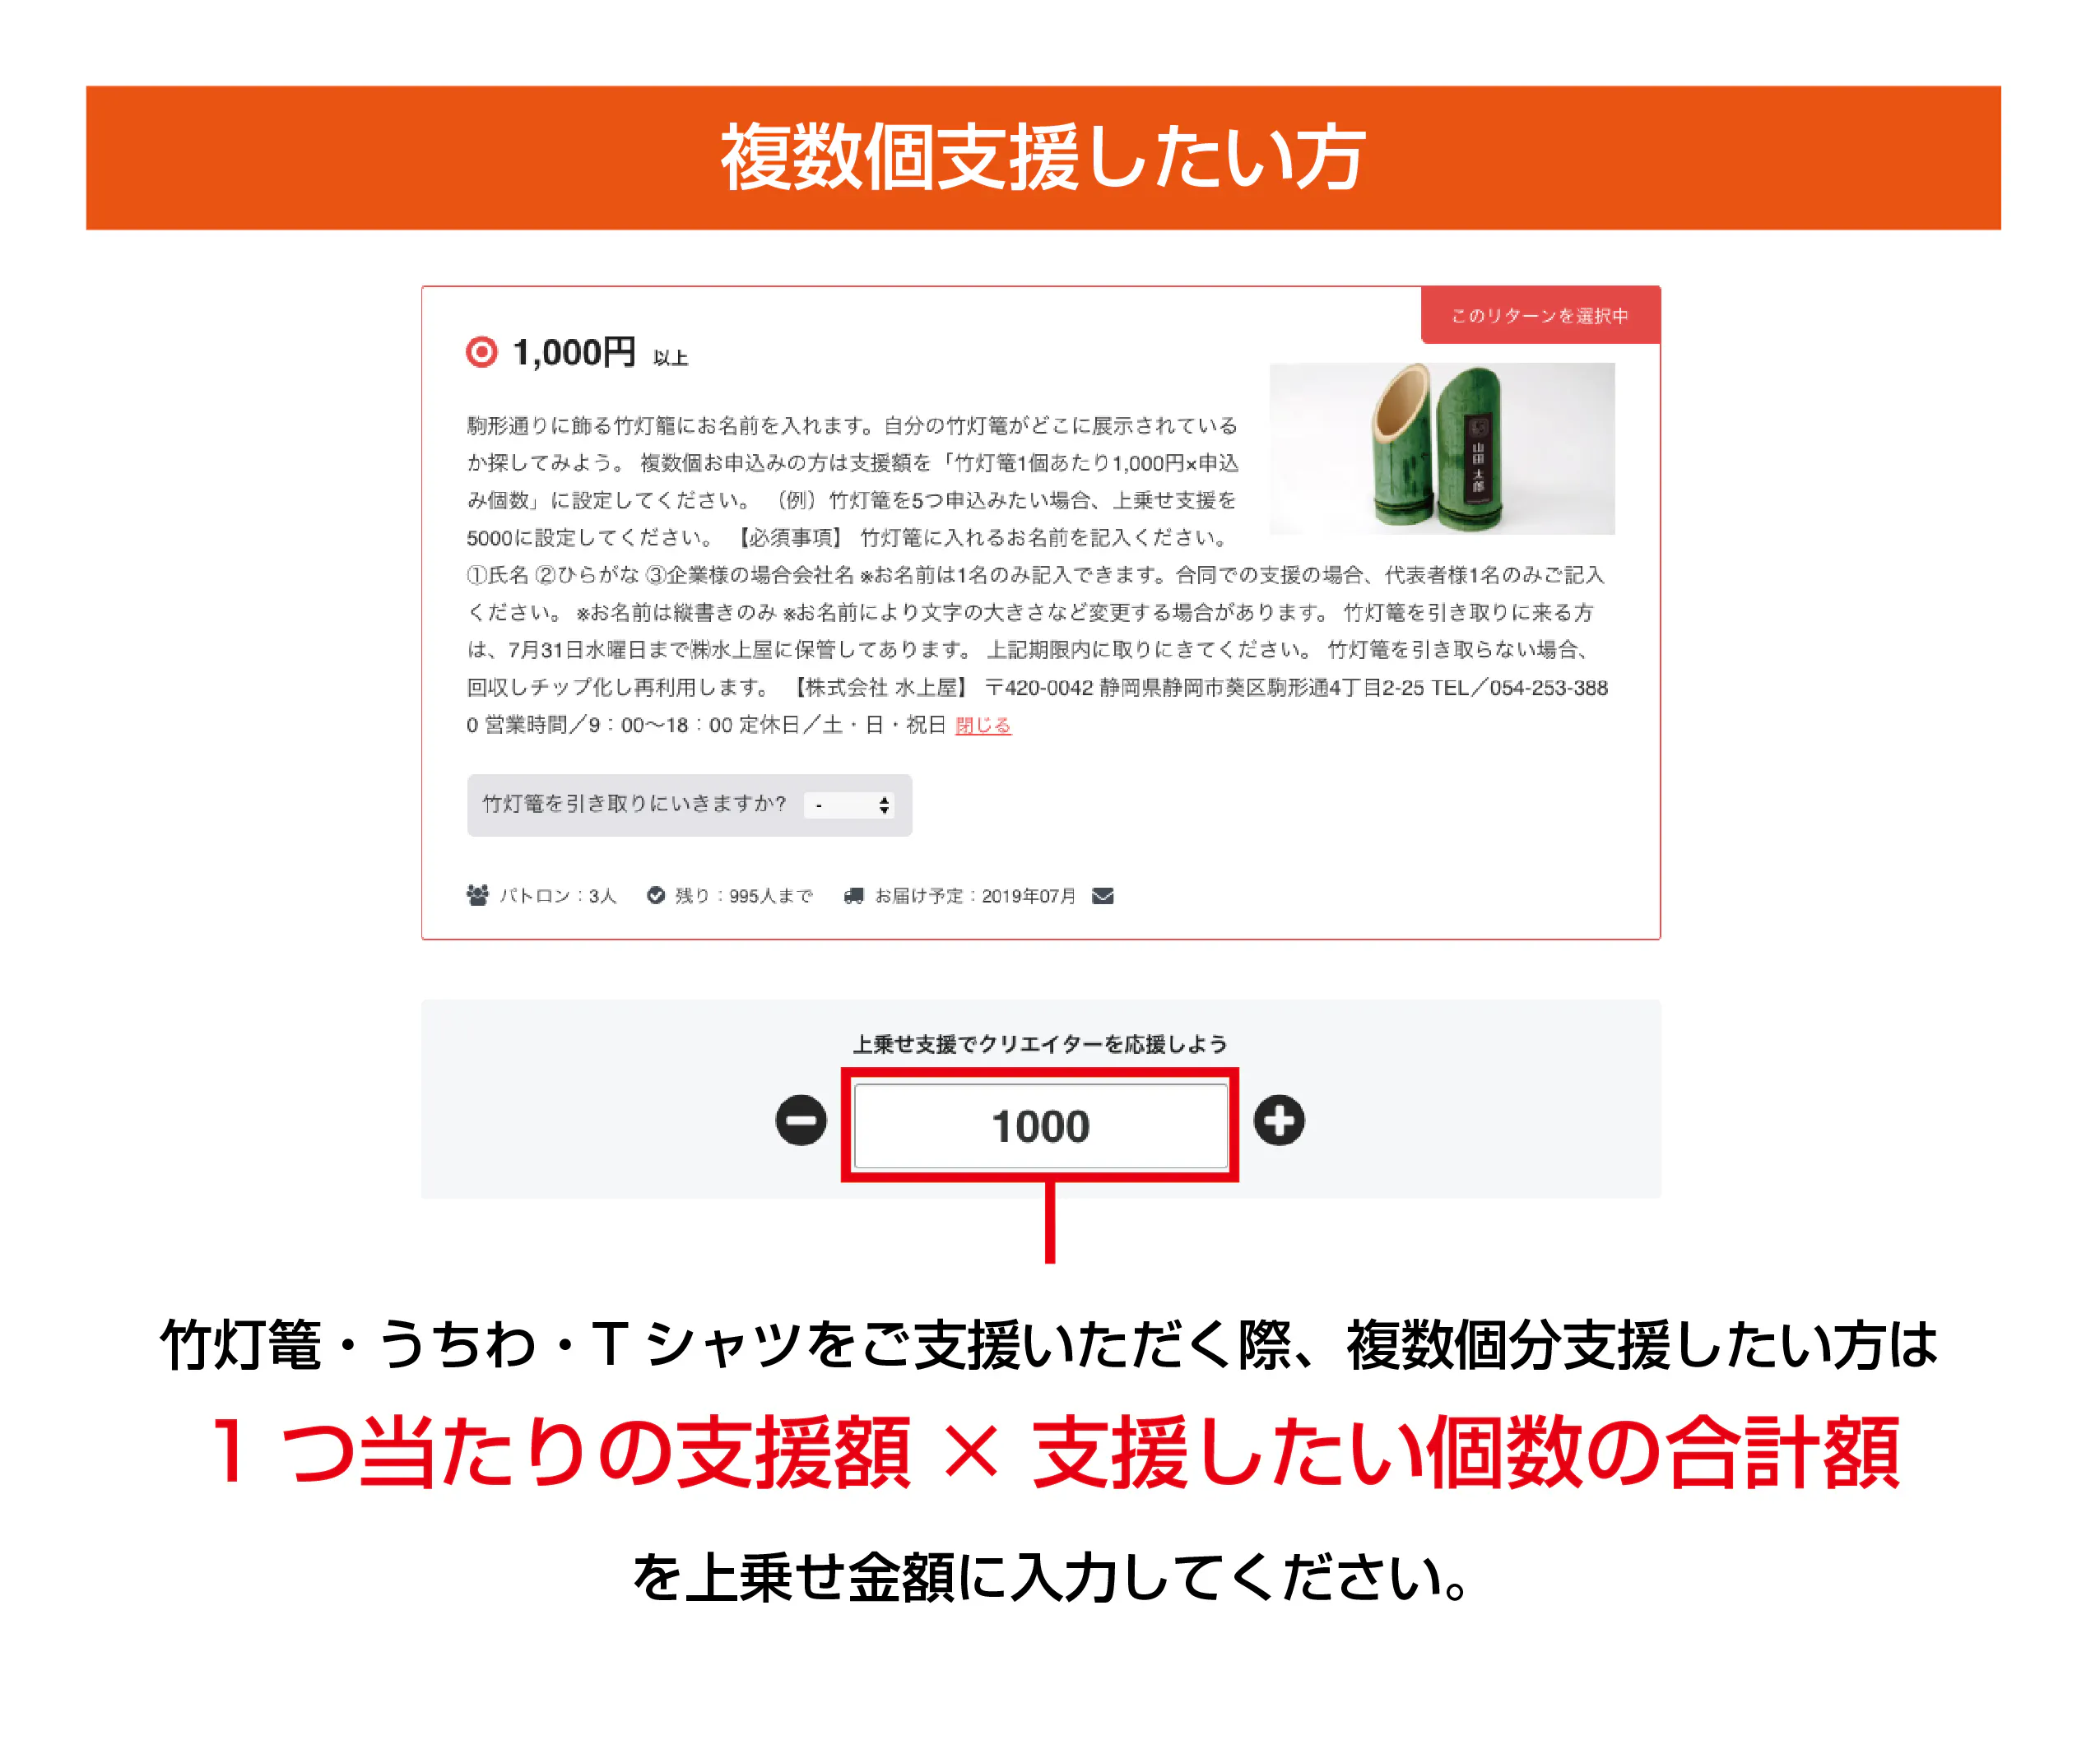Viewport: 2100px width, 1740px height.
Task: Select the 1,000円 return radio button
Action: (x=481, y=352)
